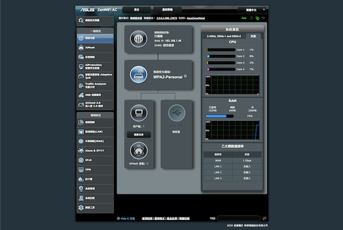Click the FAQ search magnifier icon
Screen dimensions: 343x230
[x=264, y=218]
